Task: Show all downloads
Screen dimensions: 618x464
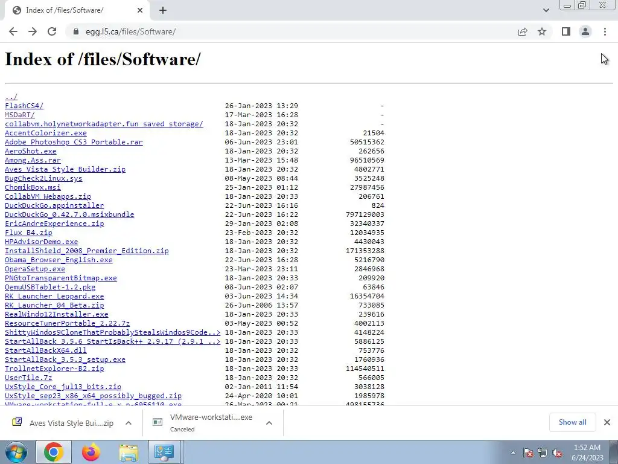Action: click(572, 422)
